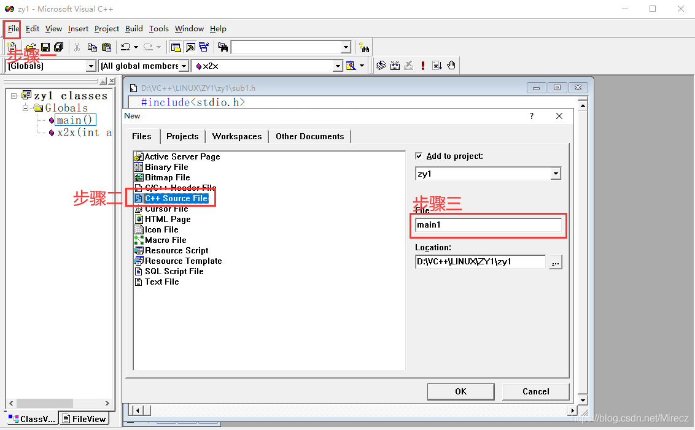Click the sub1.h editor scroll down arrow
This screenshot has width=695, height=430.
point(583,400)
